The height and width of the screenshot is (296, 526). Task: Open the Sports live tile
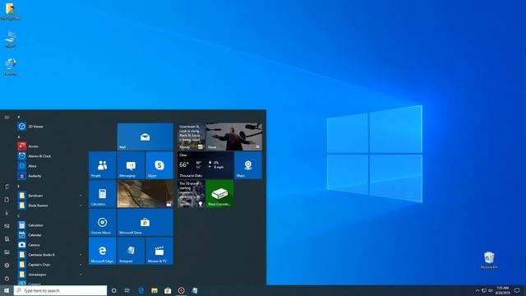click(x=191, y=194)
